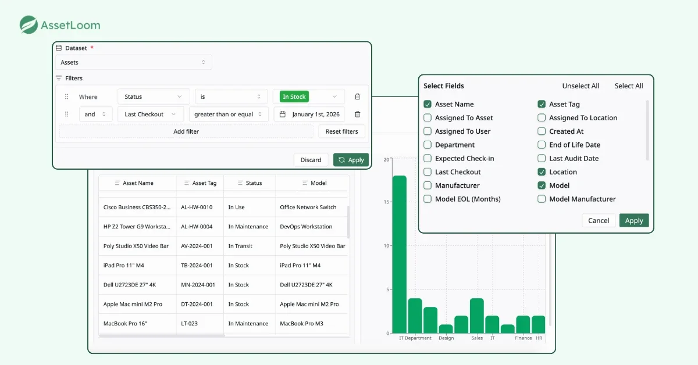
Task: Click the MacBook Pro M3 model cell
Action: [x=312, y=324]
